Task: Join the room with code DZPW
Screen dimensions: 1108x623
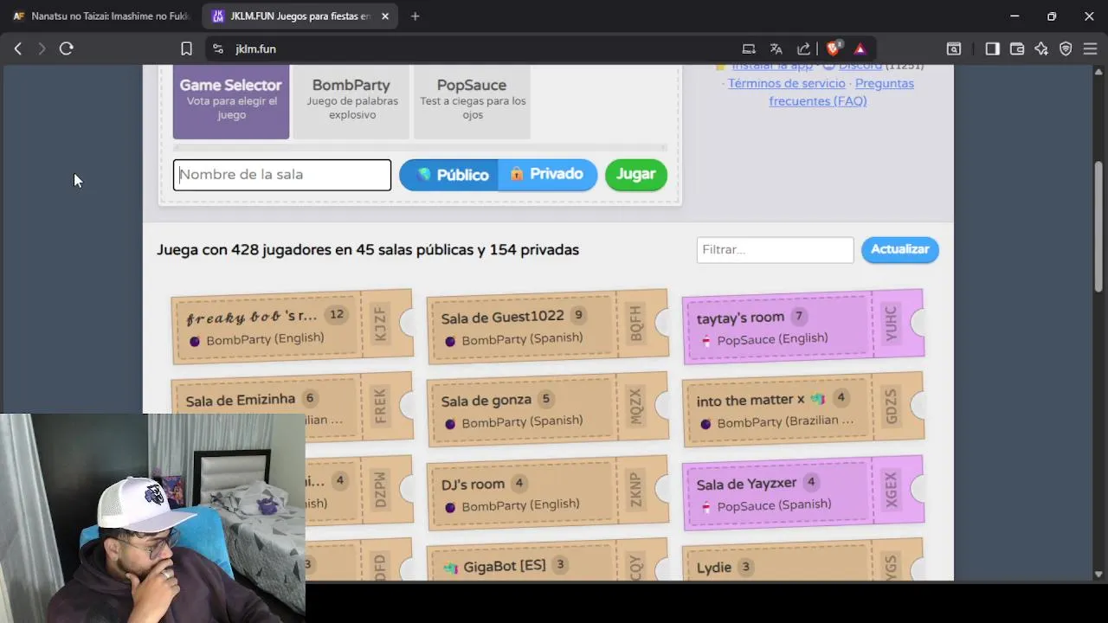Action: [x=359, y=492]
